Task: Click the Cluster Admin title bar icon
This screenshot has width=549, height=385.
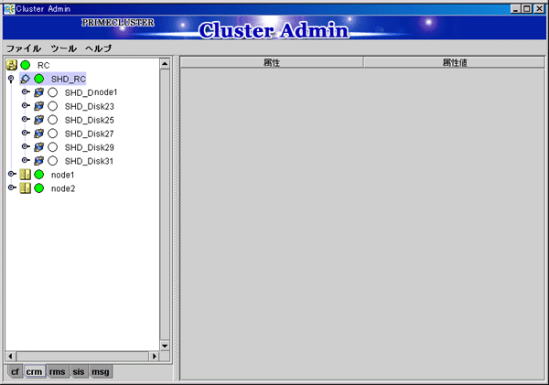Action: pyautogui.click(x=9, y=9)
